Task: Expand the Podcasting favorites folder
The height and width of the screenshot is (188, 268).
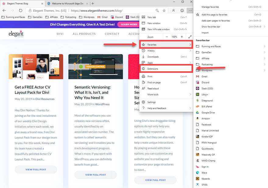Action: (208, 64)
